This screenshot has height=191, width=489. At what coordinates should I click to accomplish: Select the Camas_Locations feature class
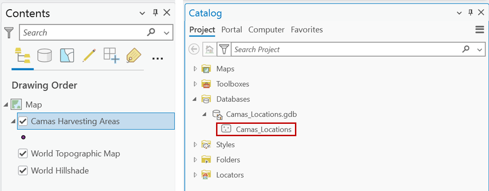click(x=263, y=129)
